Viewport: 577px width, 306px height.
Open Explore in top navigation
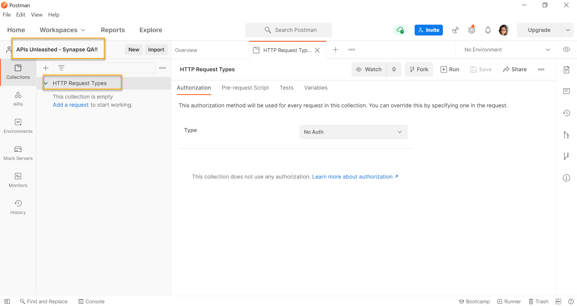pos(151,30)
